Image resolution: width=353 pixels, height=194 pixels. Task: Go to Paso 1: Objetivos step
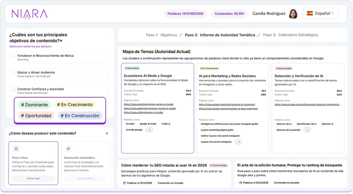[x=161, y=35]
